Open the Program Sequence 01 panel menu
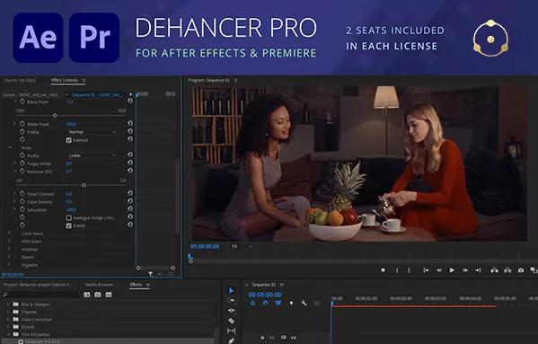This screenshot has width=538, height=344. pos(235,80)
